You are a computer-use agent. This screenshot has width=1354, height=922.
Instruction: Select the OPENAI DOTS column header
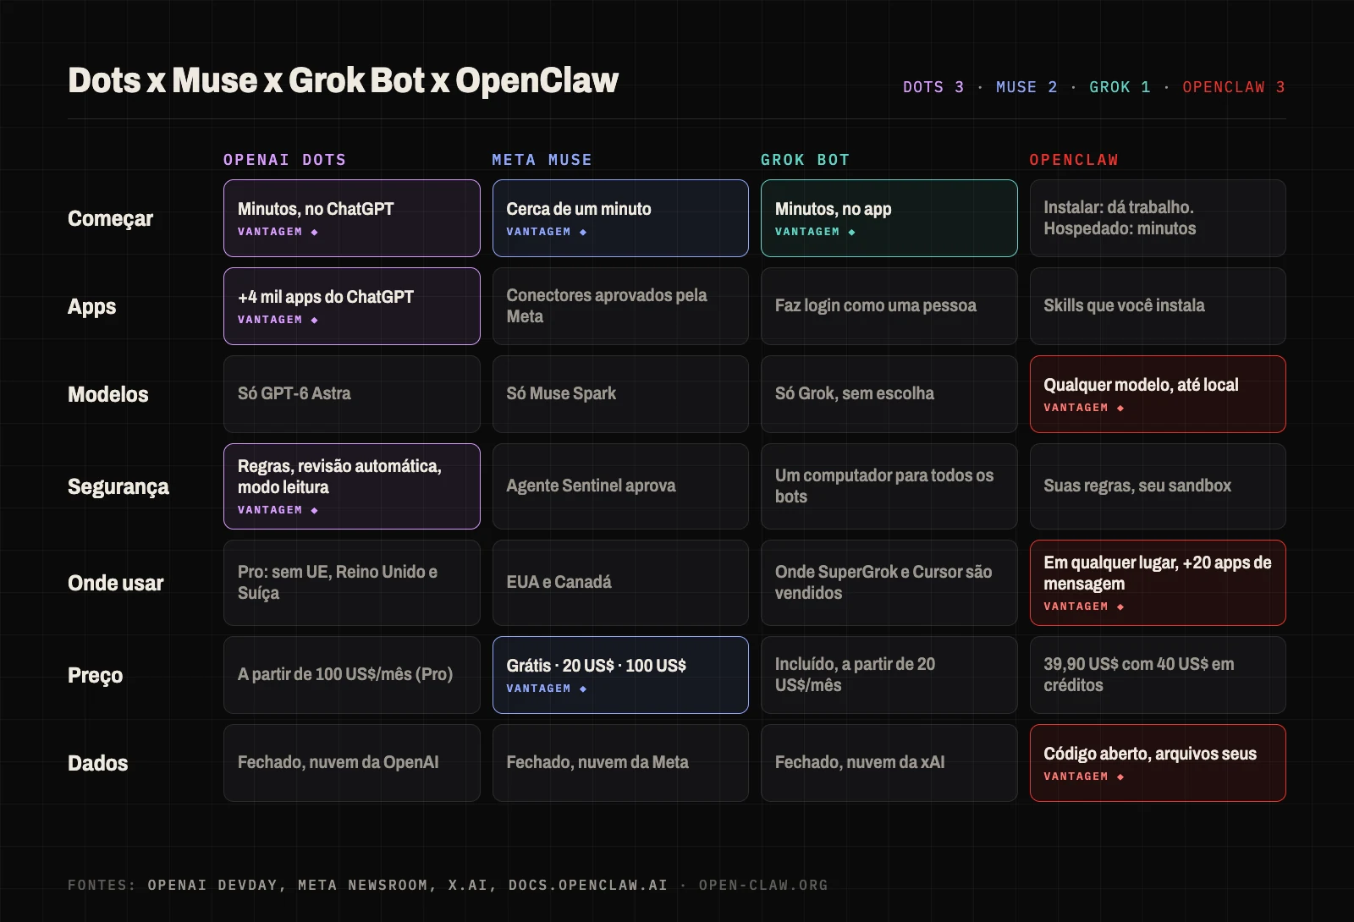(x=284, y=160)
